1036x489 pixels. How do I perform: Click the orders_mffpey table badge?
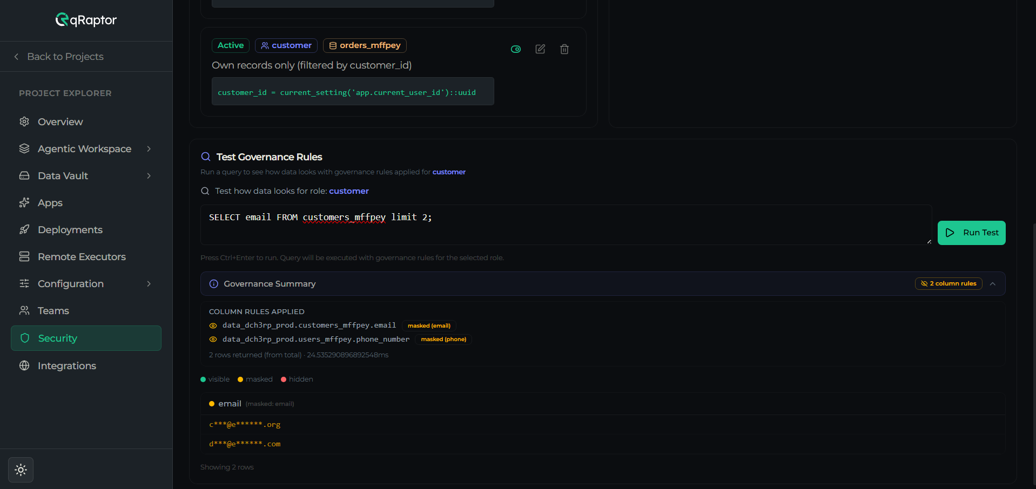(x=365, y=45)
